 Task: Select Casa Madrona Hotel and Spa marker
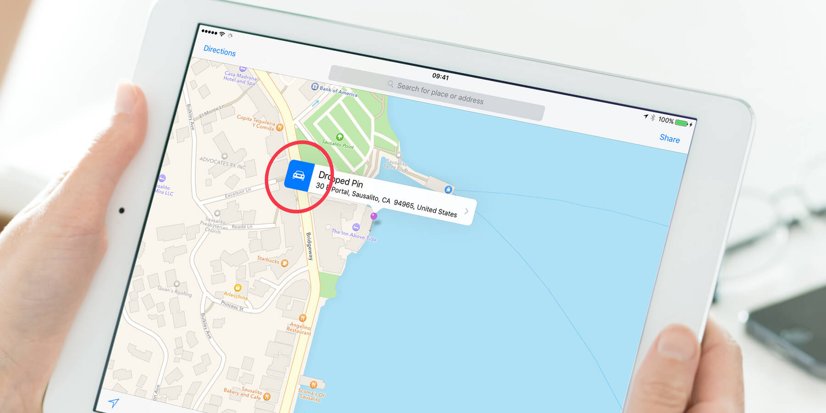point(243,69)
